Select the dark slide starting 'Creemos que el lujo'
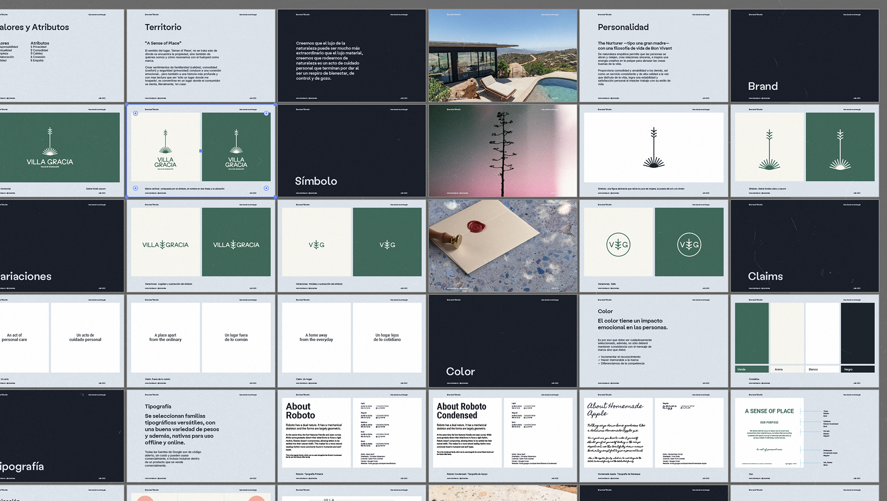Screen dimensions: 887x501 tap(352, 55)
